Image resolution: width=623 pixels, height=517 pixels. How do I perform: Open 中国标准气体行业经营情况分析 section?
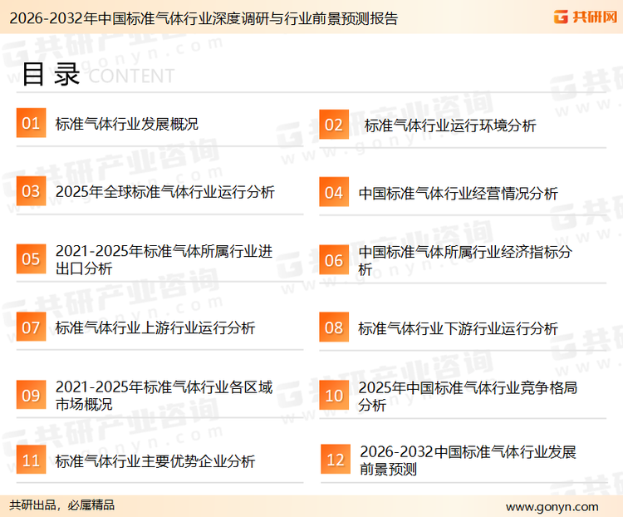coord(458,194)
